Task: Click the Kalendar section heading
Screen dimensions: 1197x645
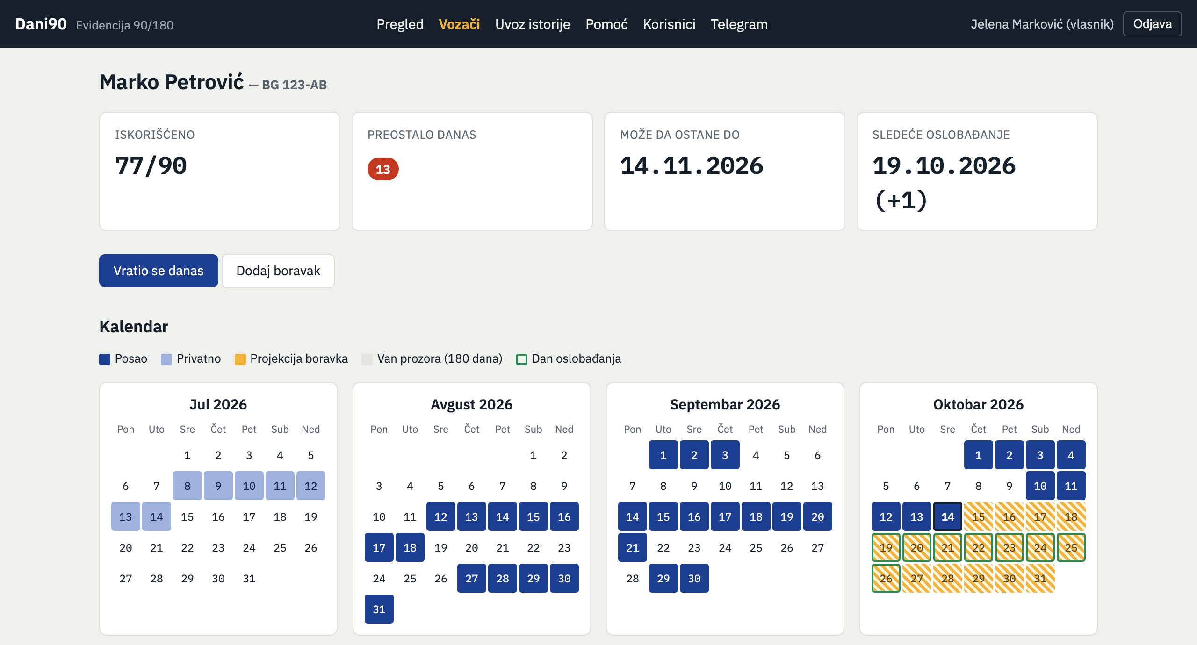Action: [134, 326]
